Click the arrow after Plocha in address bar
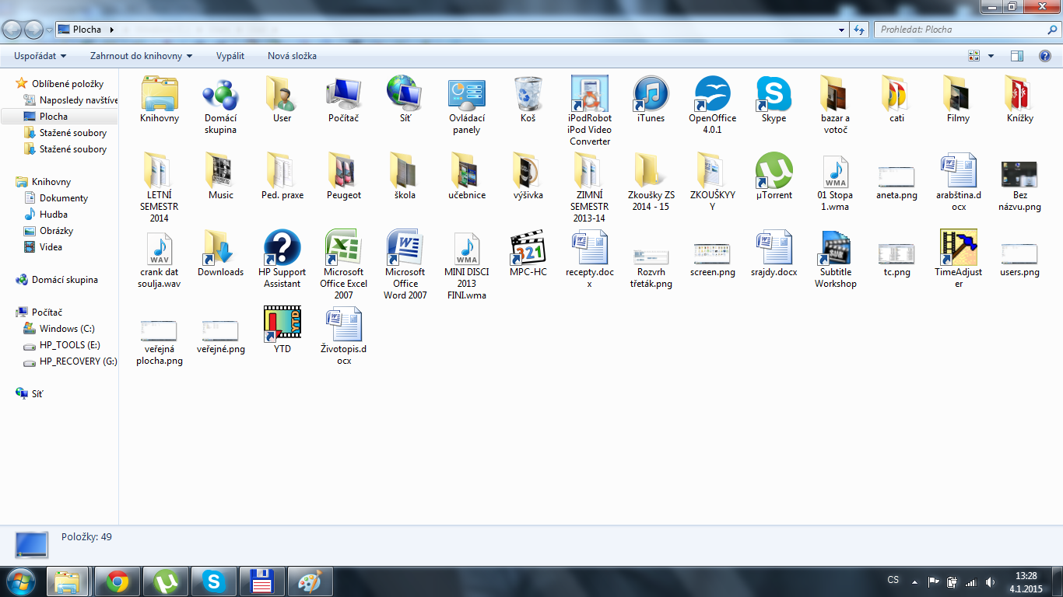The width and height of the screenshot is (1063, 597). pyautogui.click(x=112, y=30)
